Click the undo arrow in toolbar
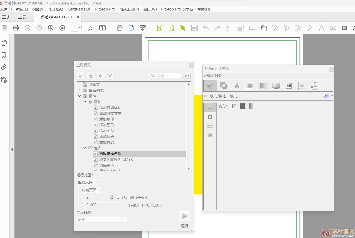Image resolution: width=355 pixels, height=238 pixels. pyautogui.click(x=206, y=28)
